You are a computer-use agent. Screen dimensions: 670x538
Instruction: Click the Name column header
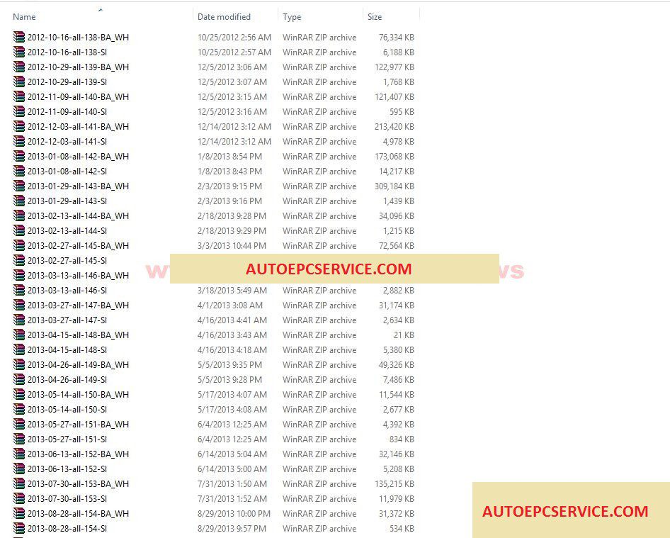pos(24,17)
